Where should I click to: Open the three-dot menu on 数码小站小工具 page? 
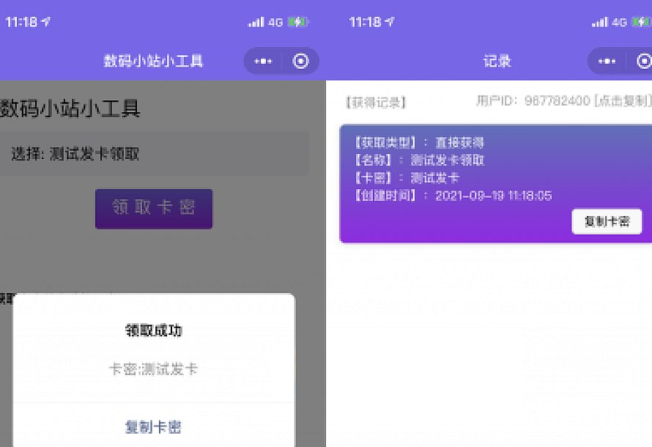(x=263, y=62)
